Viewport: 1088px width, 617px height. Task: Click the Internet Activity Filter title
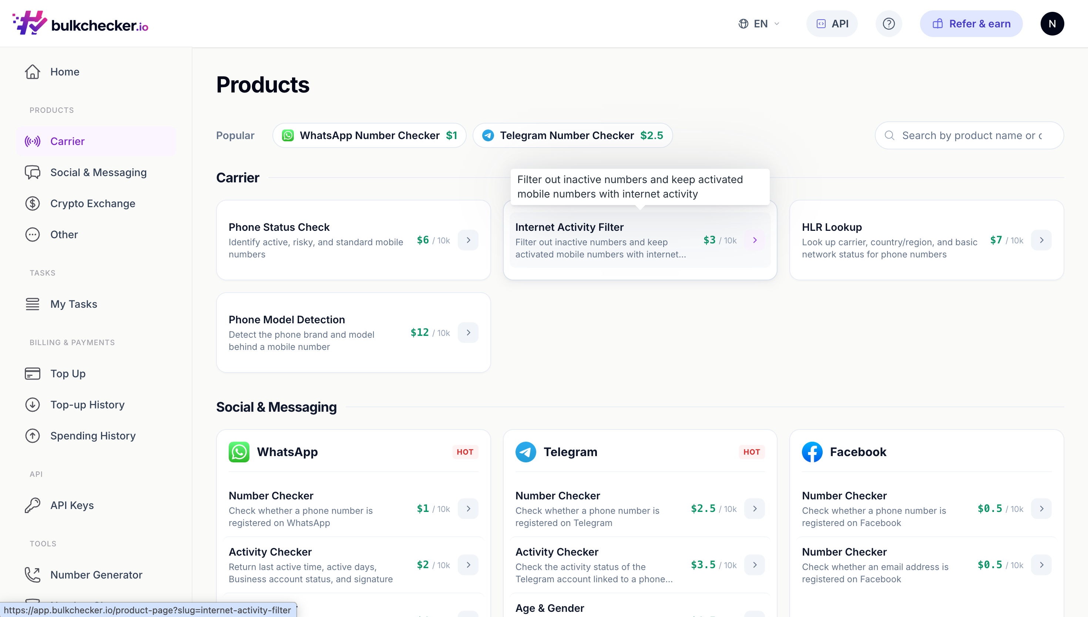tap(569, 227)
